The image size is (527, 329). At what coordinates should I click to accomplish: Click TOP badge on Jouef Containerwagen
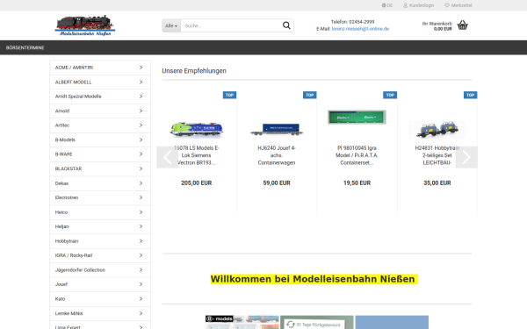310,95
